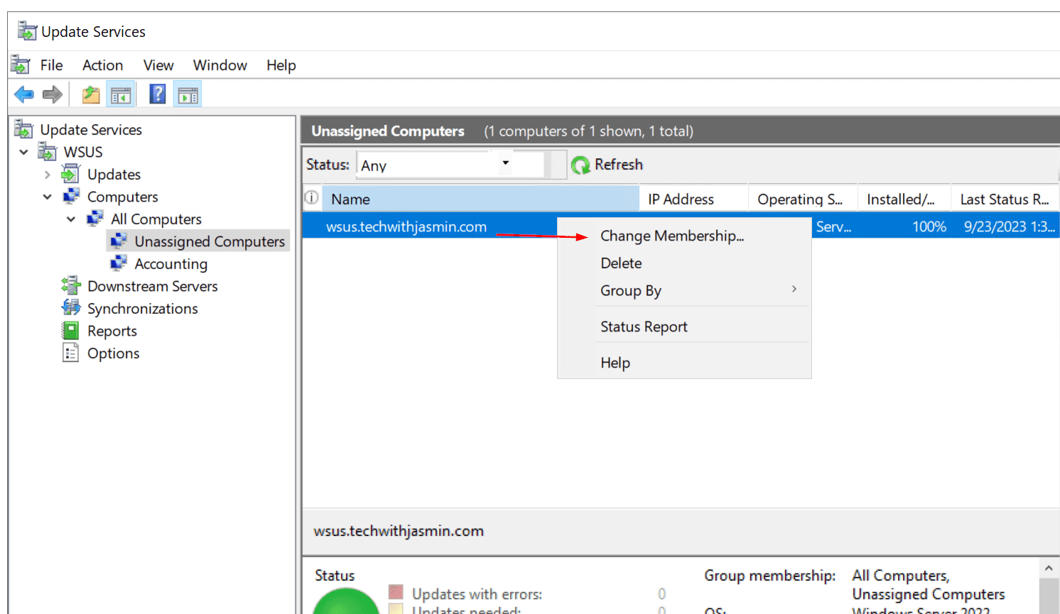
Task: Sort by Installed/Not Applicable column header
Action: point(904,199)
